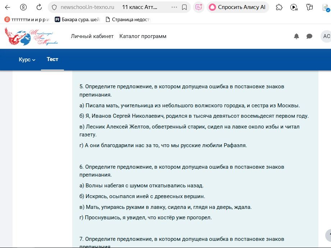Click question 6 answer в) Мать, упираясь руками

(165, 207)
